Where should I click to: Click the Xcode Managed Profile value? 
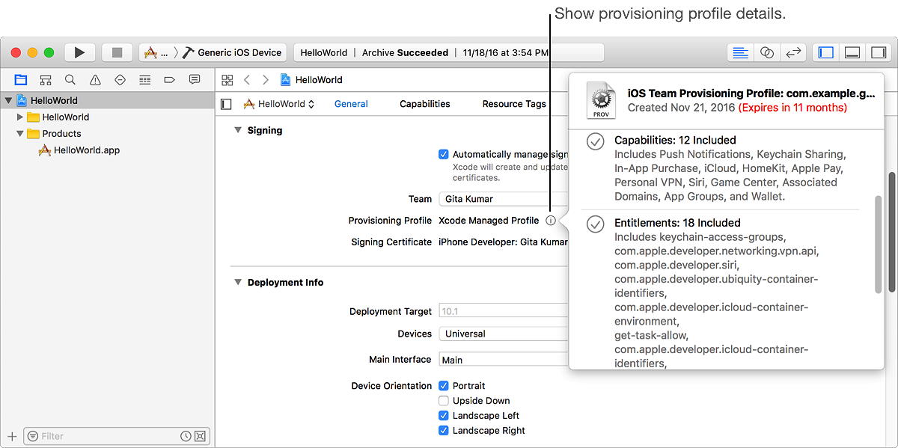[x=489, y=221]
